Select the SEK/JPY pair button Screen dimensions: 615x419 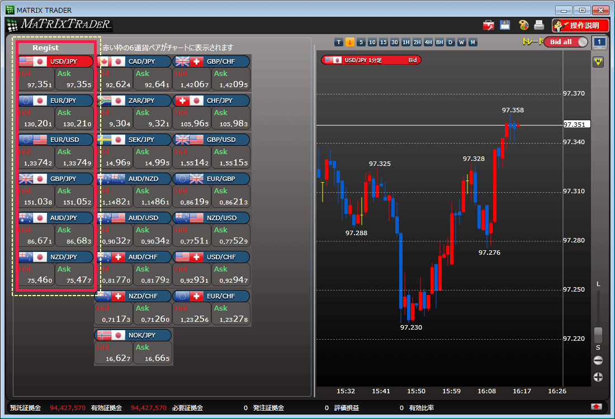pos(134,140)
